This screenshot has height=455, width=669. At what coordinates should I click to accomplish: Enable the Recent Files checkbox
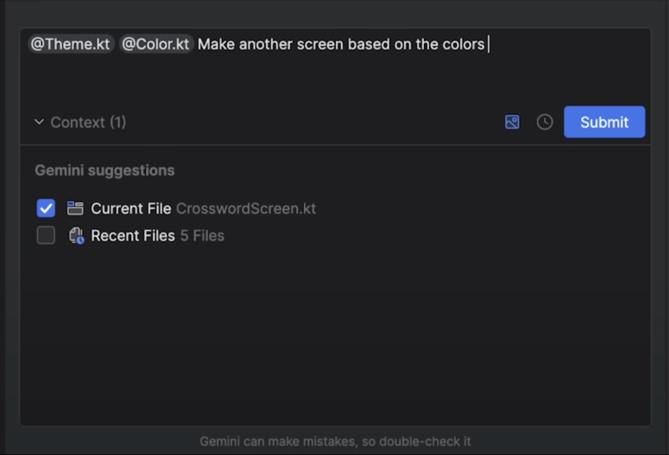45,235
